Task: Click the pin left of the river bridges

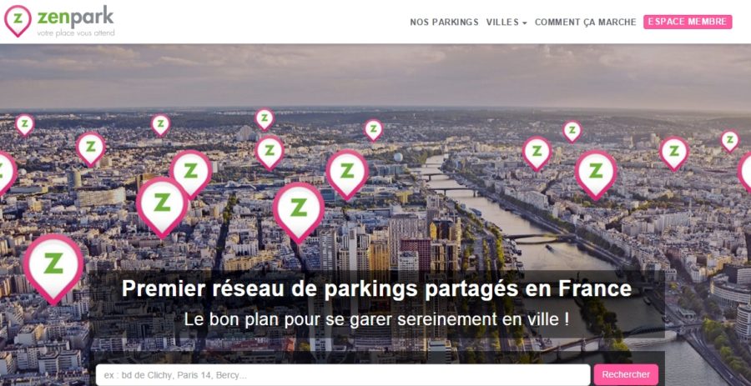Action: point(347,174)
